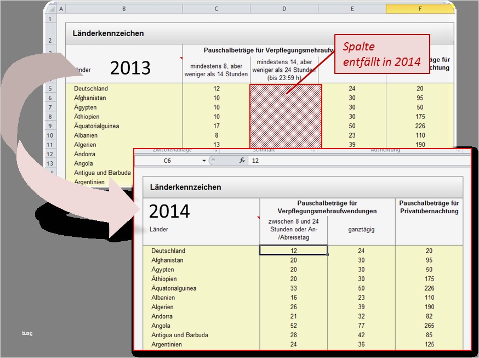Viewport: 479px width, 358px height.
Task: Open the Zwischenablage dialog launcher icon
Action: tap(215, 150)
